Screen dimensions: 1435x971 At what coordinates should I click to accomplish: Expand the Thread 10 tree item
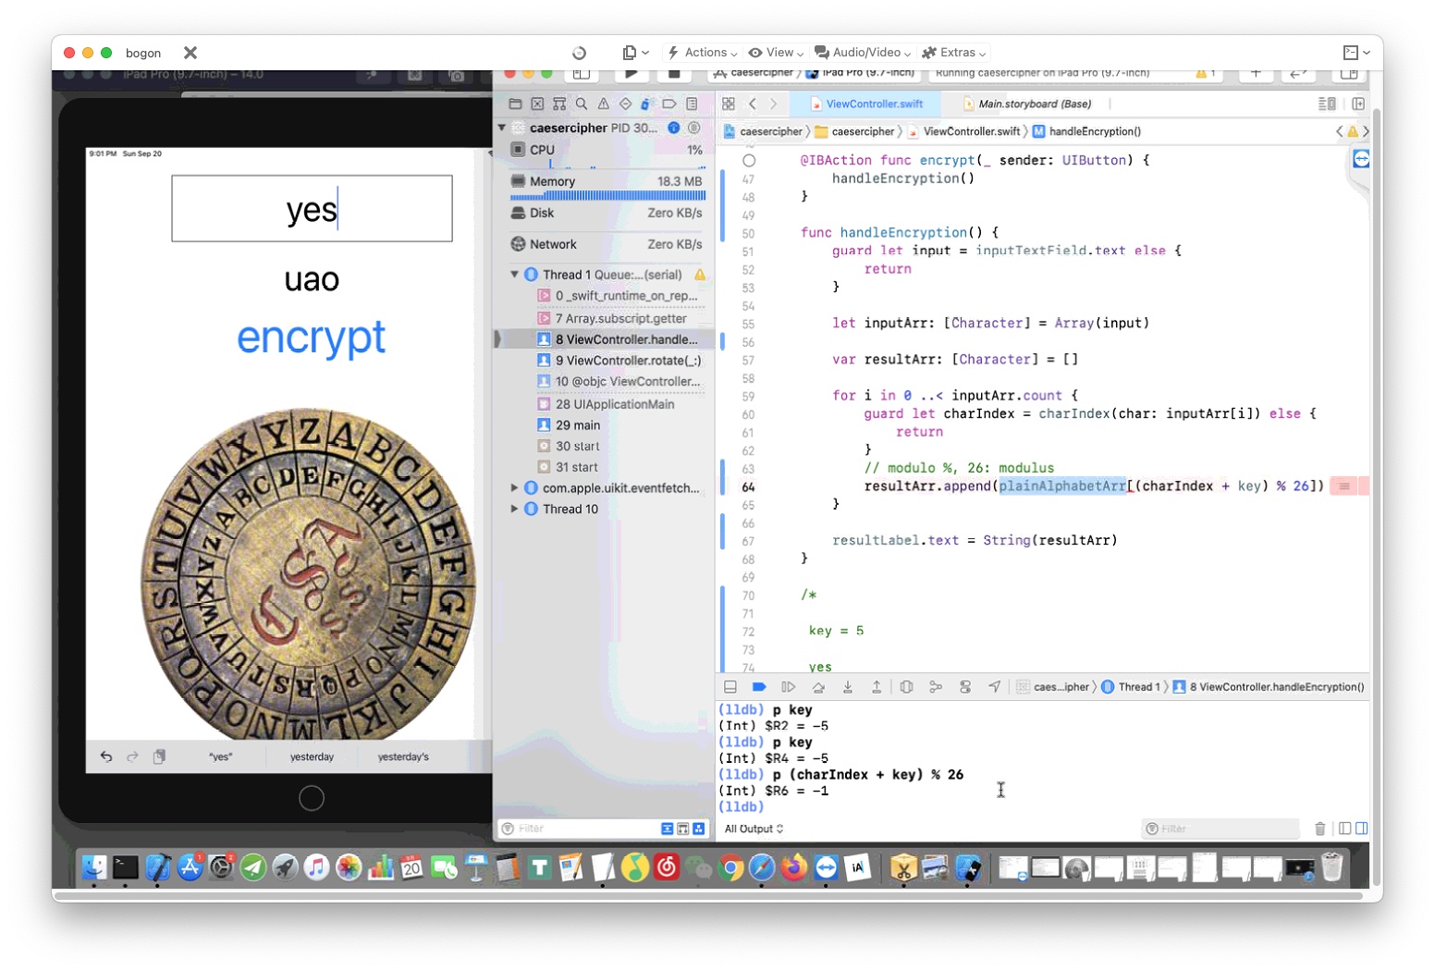[515, 509]
